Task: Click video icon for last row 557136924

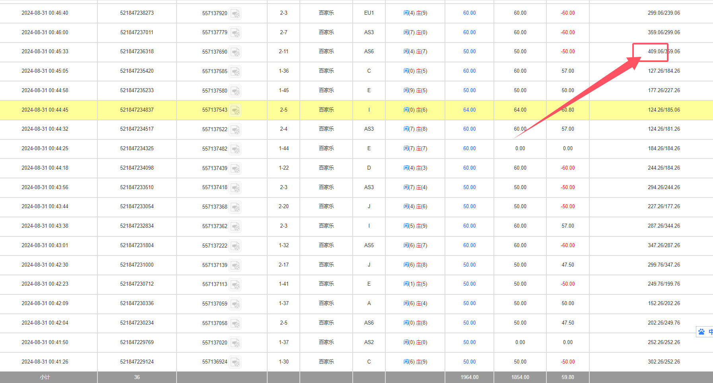Action: [x=235, y=362]
